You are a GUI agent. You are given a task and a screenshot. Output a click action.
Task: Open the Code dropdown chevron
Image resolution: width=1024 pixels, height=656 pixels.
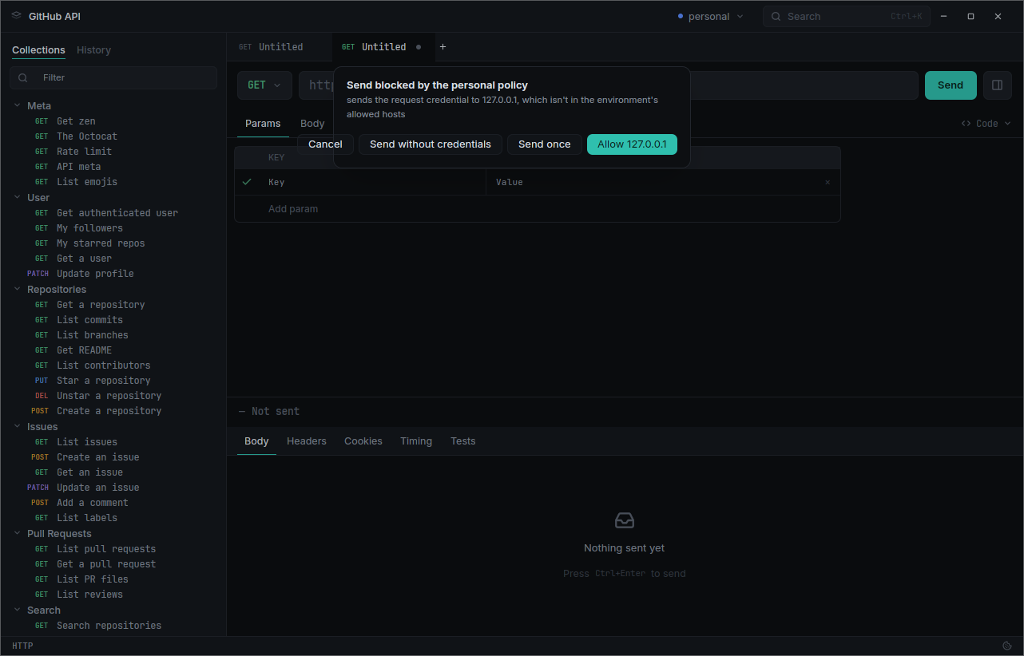1007,124
